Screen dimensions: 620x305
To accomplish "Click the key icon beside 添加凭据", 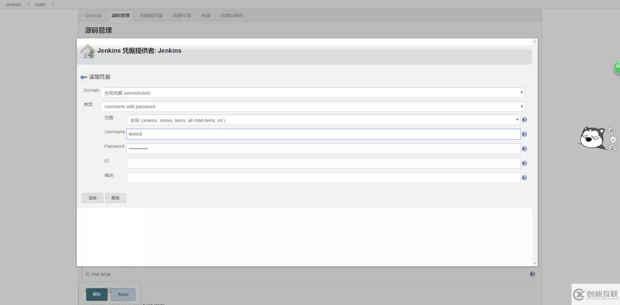I will [x=84, y=77].
